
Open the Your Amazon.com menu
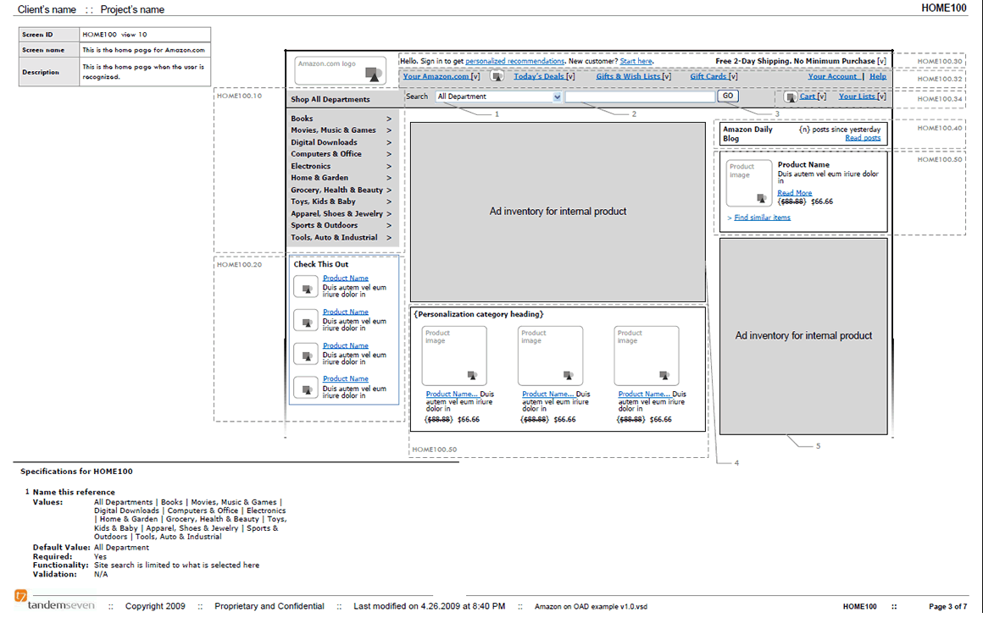click(x=442, y=76)
